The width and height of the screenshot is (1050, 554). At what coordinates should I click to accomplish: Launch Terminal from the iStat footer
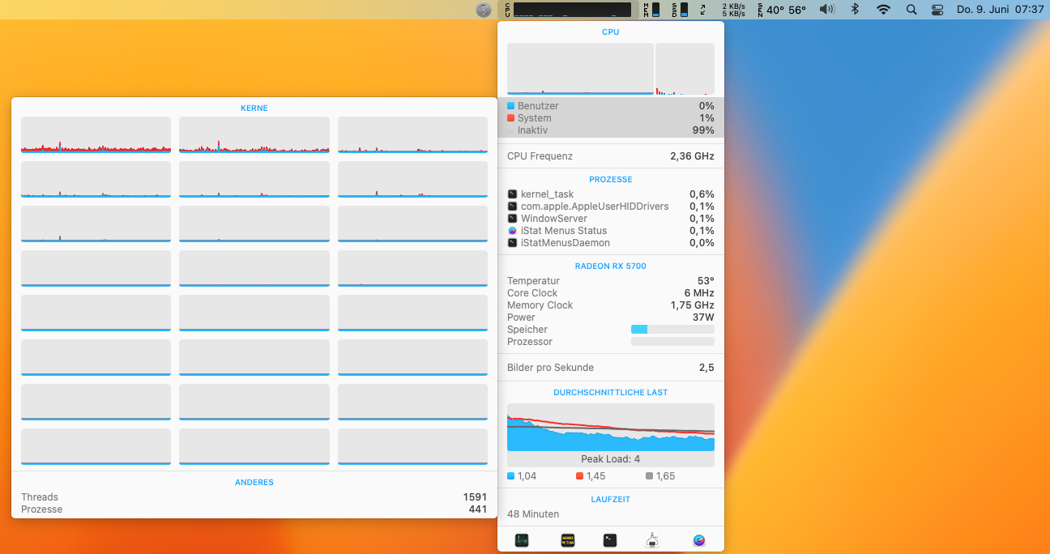[x=610, y=540]
